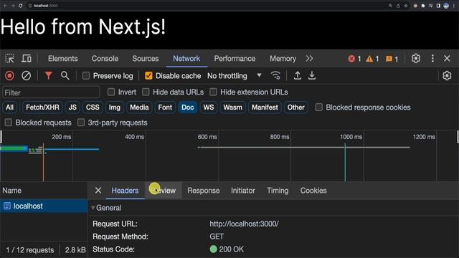This screenshot has width=459, height=258.
Task: Filter requests by Other
Action: pyautogui.click(x=296, y=107)
